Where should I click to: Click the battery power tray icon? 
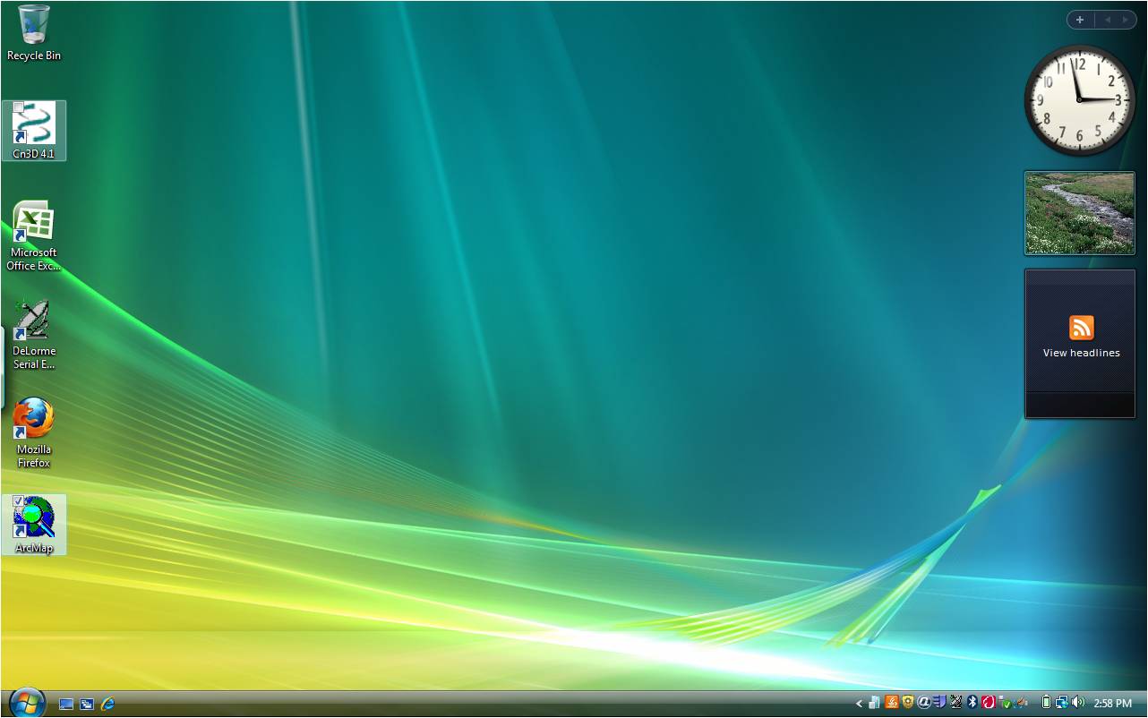1046,703
